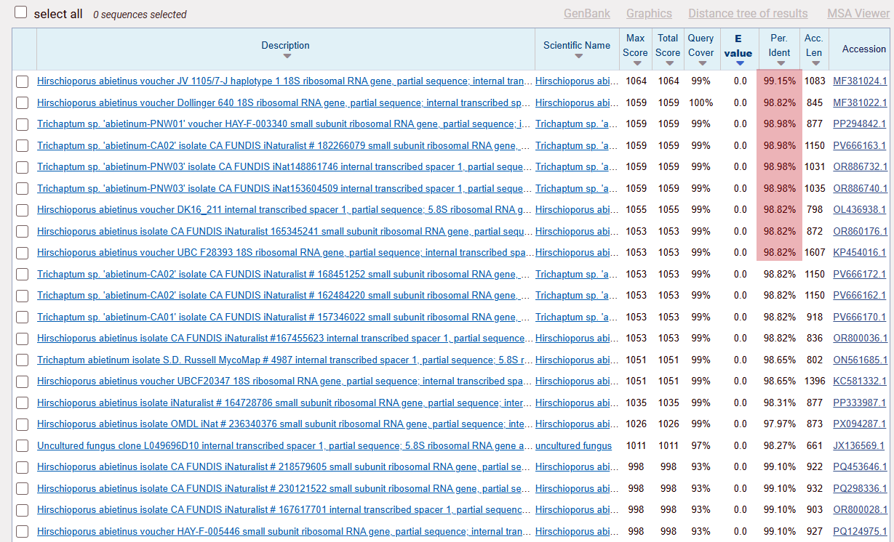
Task: Open the GenBank view
Action: (587, 14)
